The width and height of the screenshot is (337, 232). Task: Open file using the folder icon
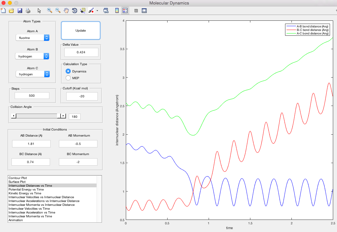coord(11,11)
